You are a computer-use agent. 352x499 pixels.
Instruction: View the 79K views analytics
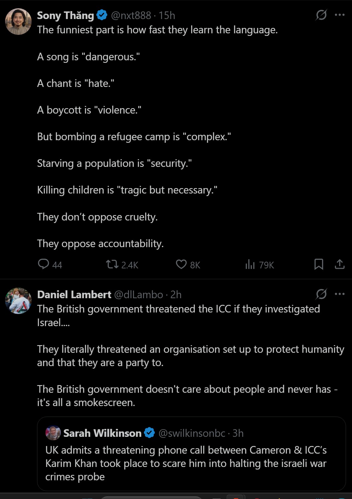pos(250,264)
